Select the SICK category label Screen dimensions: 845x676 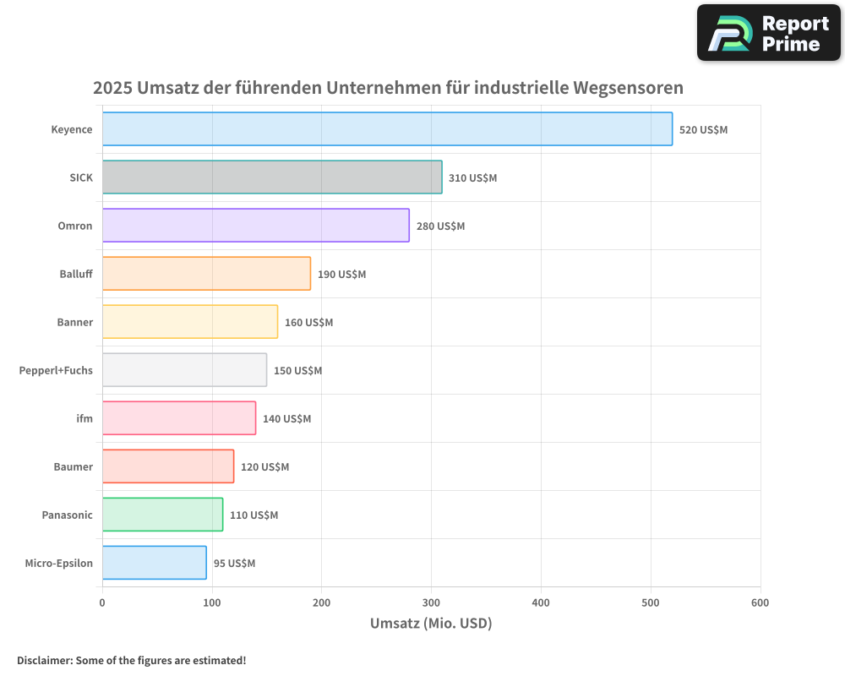(79, 177)
